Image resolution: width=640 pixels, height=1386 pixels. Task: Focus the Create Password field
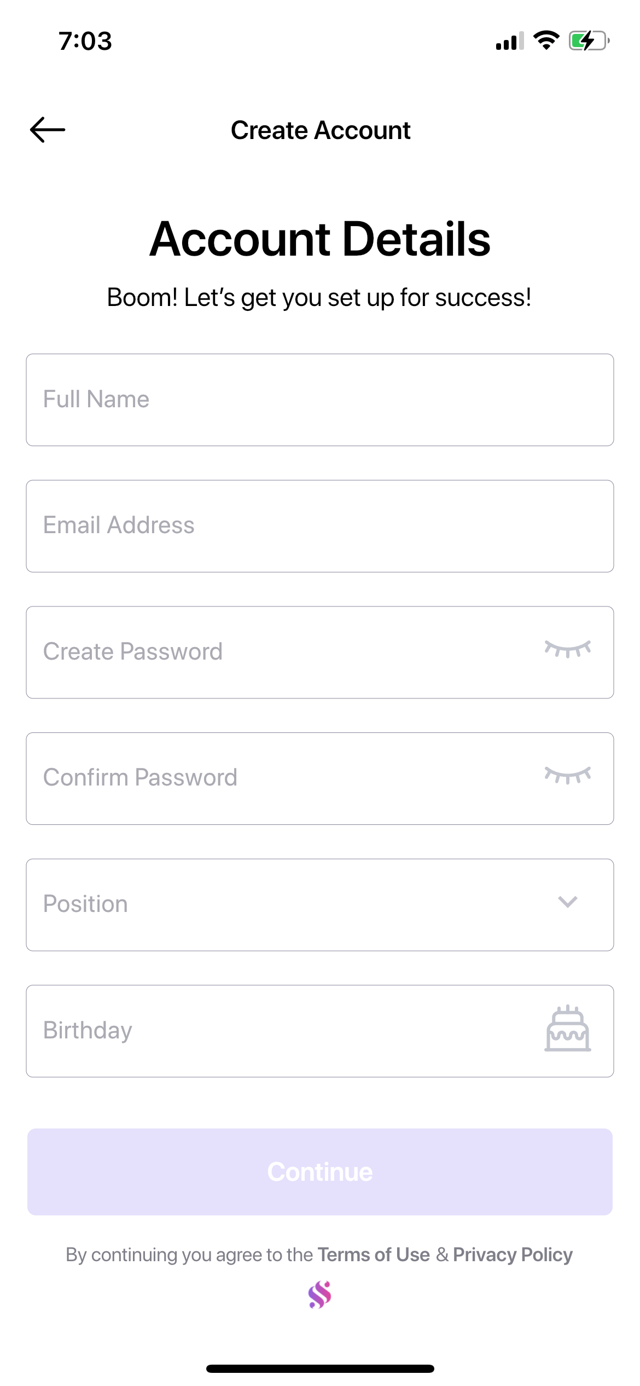(320, 652)
